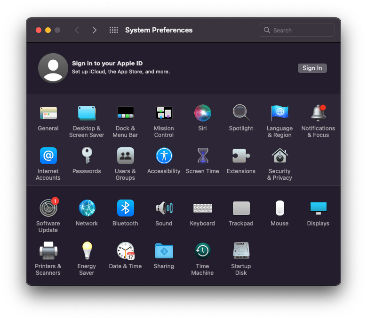Click the Search field
Viewport: 367px width, 320px height.
click(x=297, y=30)
